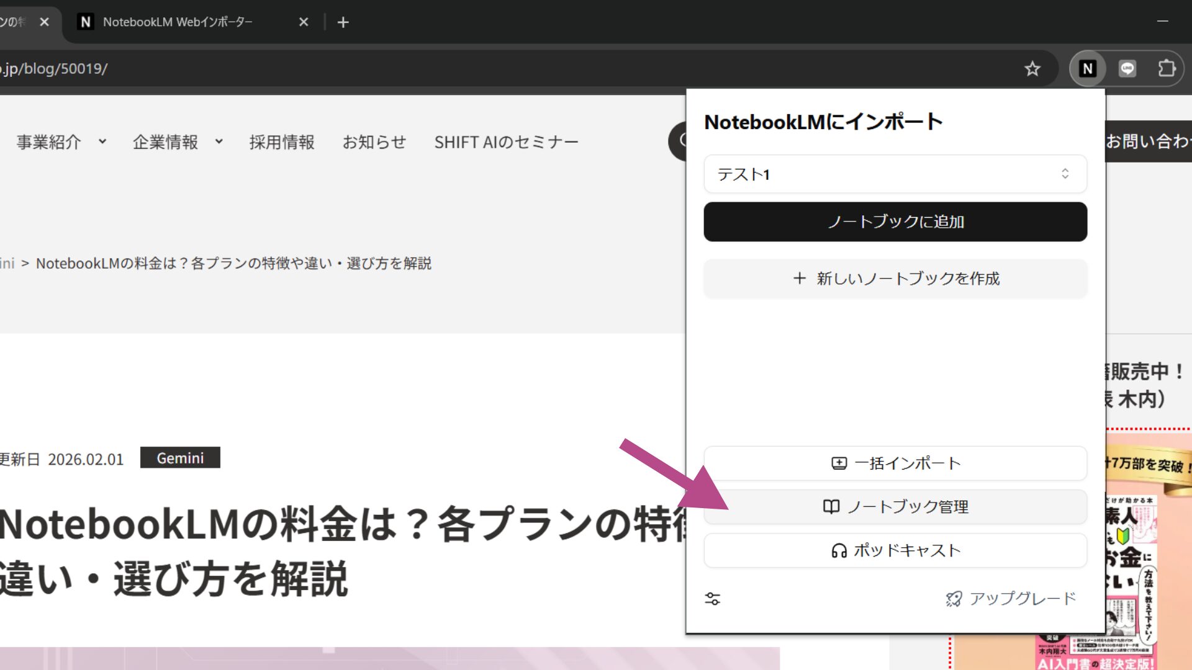
Task: Expand the 事業紹介 navigation dropdown
Action: pyautogui.click(x=60, y=141)
